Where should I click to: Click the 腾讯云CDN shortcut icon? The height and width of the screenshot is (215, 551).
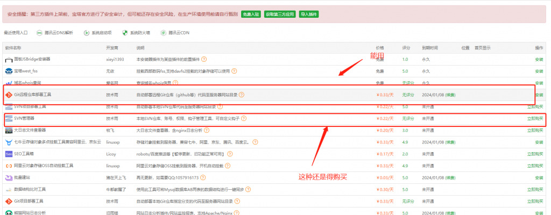click(163, 33)
